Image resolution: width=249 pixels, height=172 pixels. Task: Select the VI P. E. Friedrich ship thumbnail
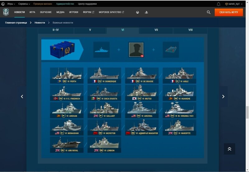pyautogui.click(x=67, y=93)
